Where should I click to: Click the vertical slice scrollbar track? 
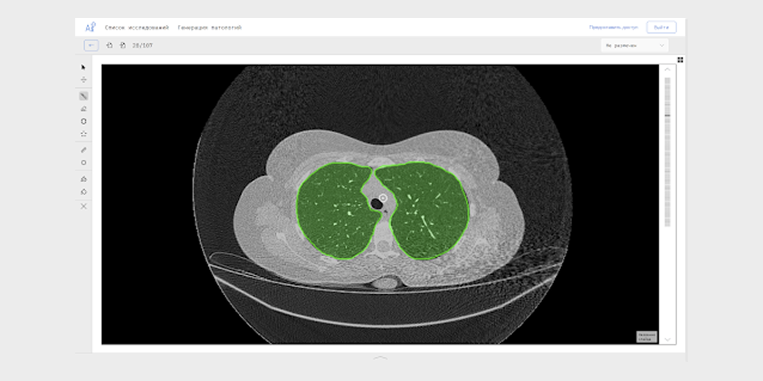point(667,152)
